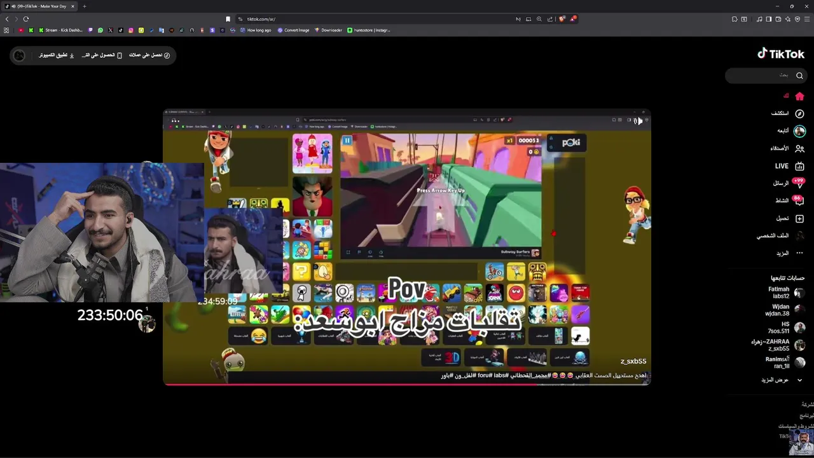Open the How long ago bookmark
814x458 pixels.
click(256, 30)
